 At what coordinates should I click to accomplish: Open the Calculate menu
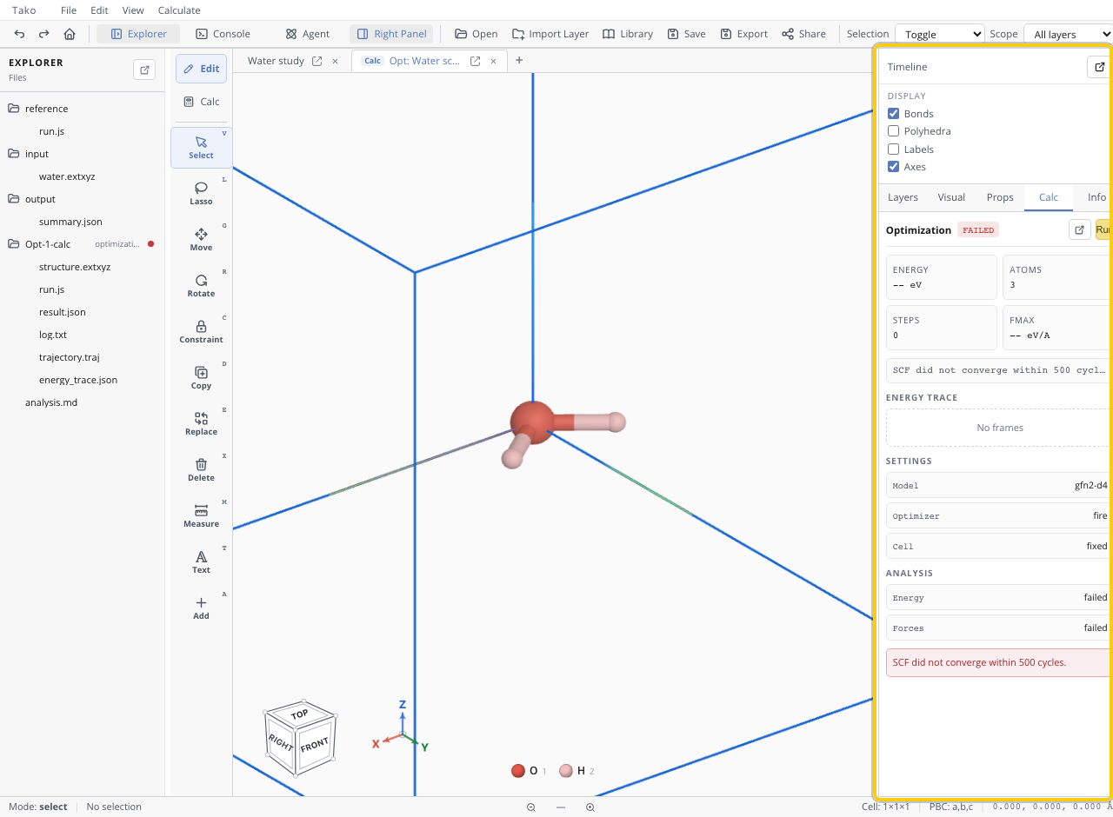point(179,10)
